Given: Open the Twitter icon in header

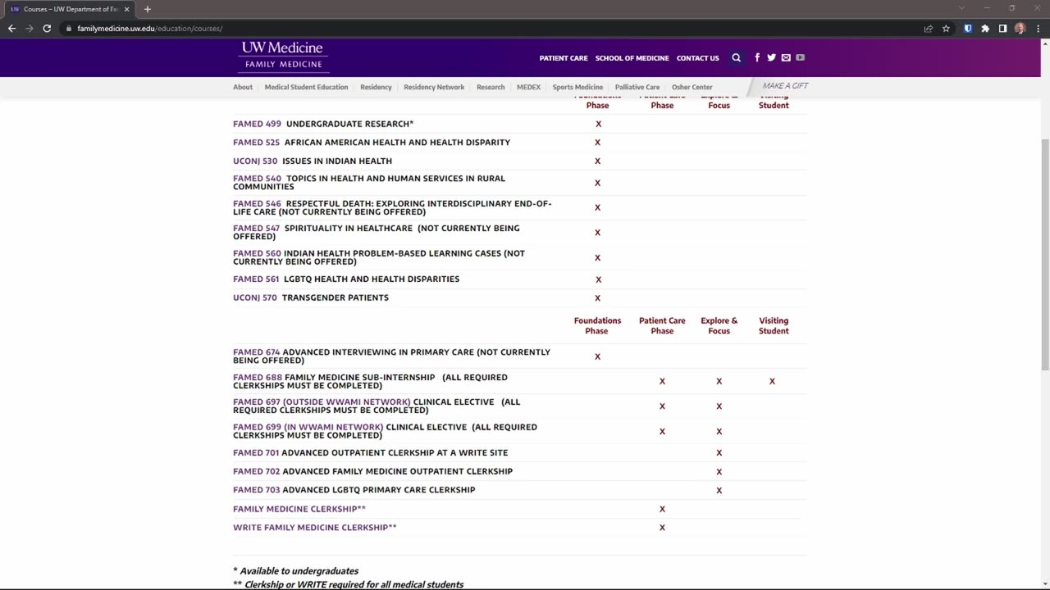Looking at the screenshot, I should click(x=771, y=57).
